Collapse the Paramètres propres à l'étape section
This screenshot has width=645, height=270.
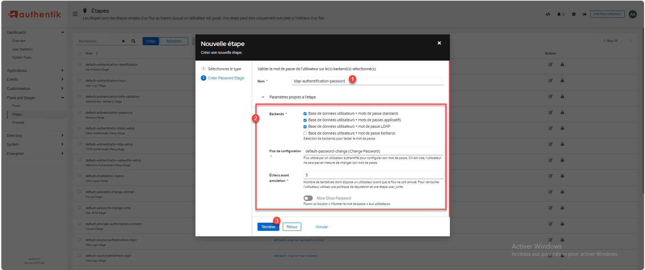[263, 97]
